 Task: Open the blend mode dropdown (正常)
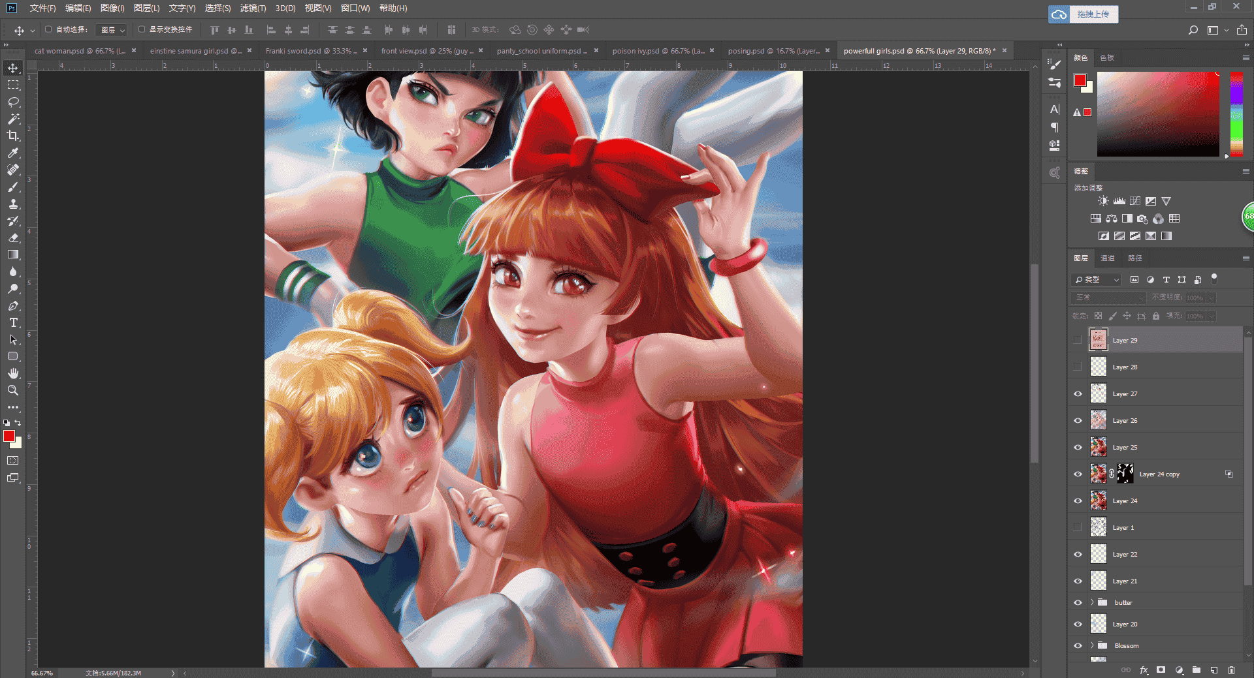coord(1109,298)
